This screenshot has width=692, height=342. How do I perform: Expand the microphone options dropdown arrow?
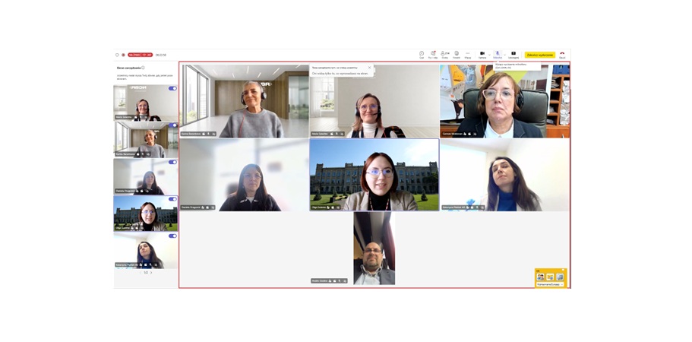pyautogui.click(x=504, y=55)
